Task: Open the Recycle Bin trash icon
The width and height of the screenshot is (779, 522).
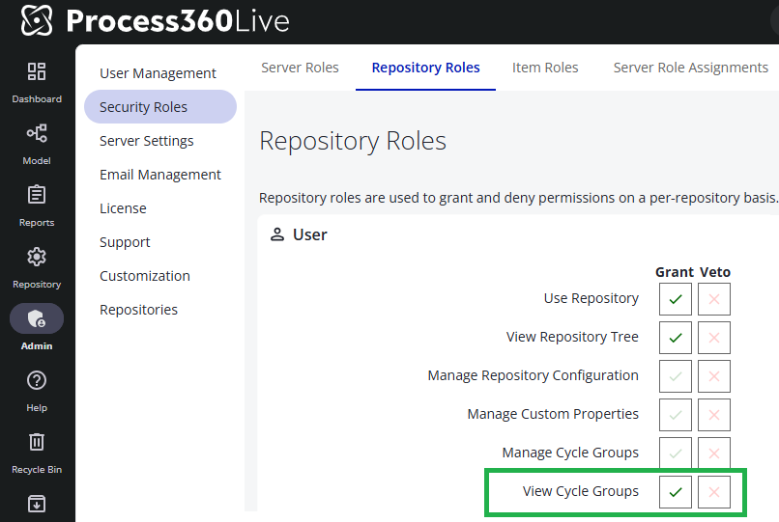Action: [x=37, y=443]
